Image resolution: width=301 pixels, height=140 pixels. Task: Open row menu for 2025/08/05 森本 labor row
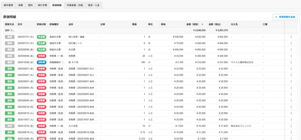click(291, 94)
